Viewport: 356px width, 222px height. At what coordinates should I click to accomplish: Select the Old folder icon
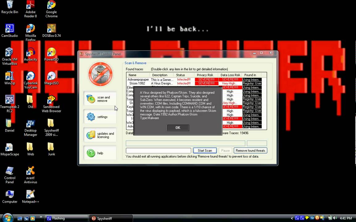tap(30, 102)
